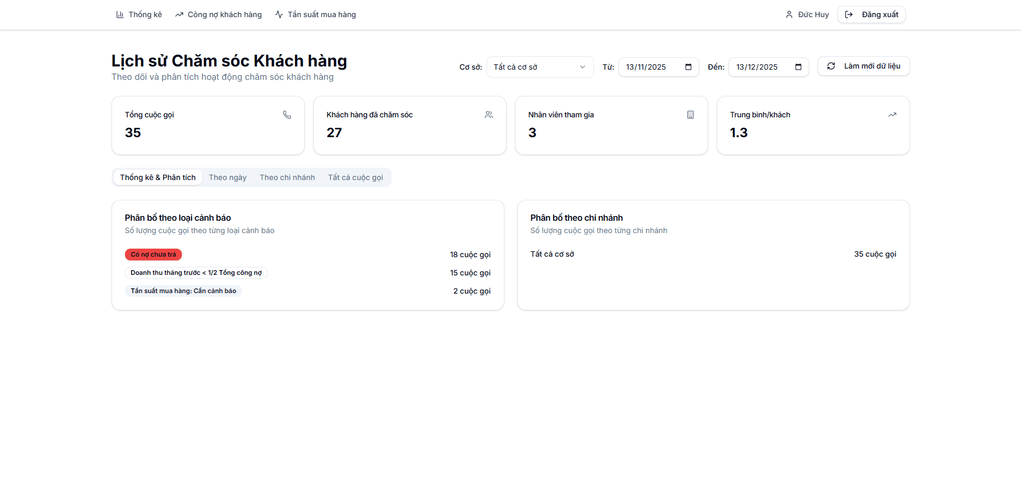The width and height of the screenshot is (1021, 486).
Task: Click the pulse icon beside Tần suất mua hàng
Action: (279, 14)
